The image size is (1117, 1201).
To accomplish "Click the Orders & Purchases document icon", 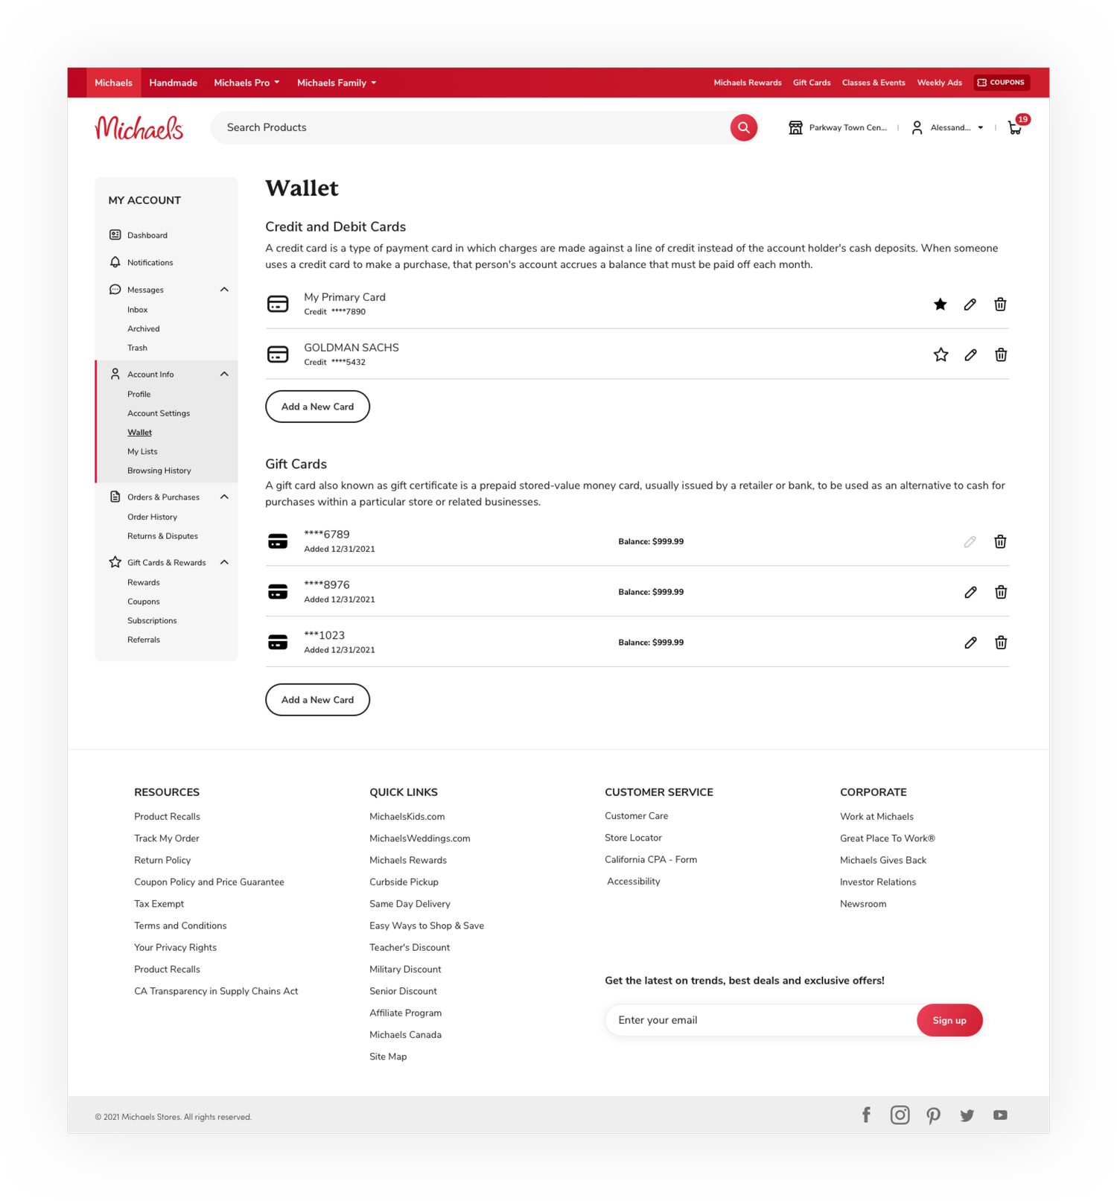I will pyautogui.click(x=115, y=497).
